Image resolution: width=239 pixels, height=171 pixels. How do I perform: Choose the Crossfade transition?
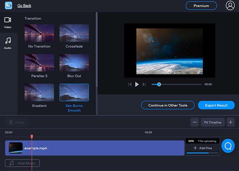[74, 33]
